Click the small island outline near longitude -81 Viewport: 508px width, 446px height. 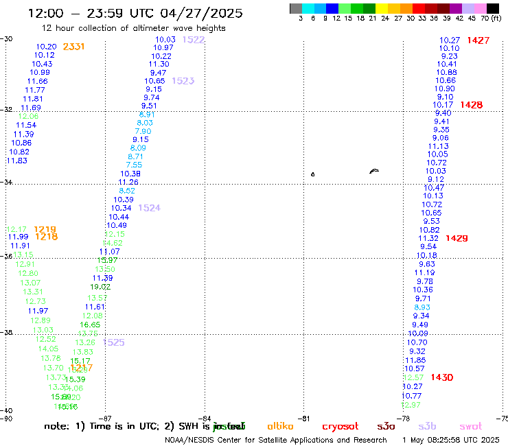pos(312,174)
